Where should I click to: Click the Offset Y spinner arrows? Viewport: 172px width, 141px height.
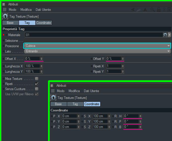[x=123, y=59]
